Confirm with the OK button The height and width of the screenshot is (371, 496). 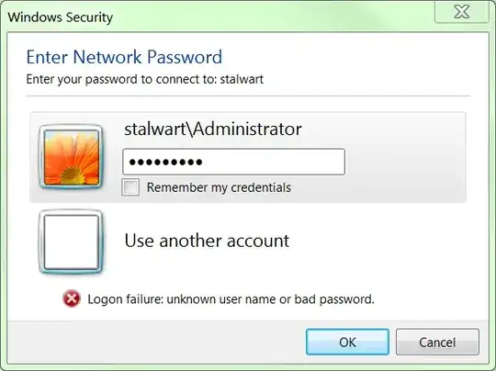coord(347,342)
